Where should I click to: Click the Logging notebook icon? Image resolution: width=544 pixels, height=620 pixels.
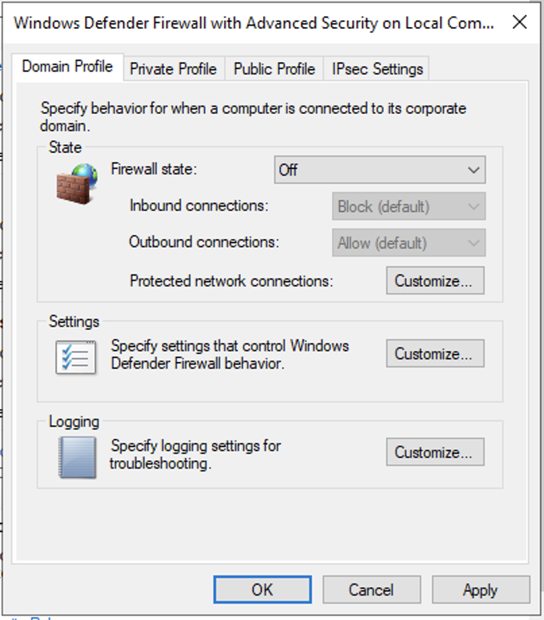pyautogui.click(x=77, y=457)
